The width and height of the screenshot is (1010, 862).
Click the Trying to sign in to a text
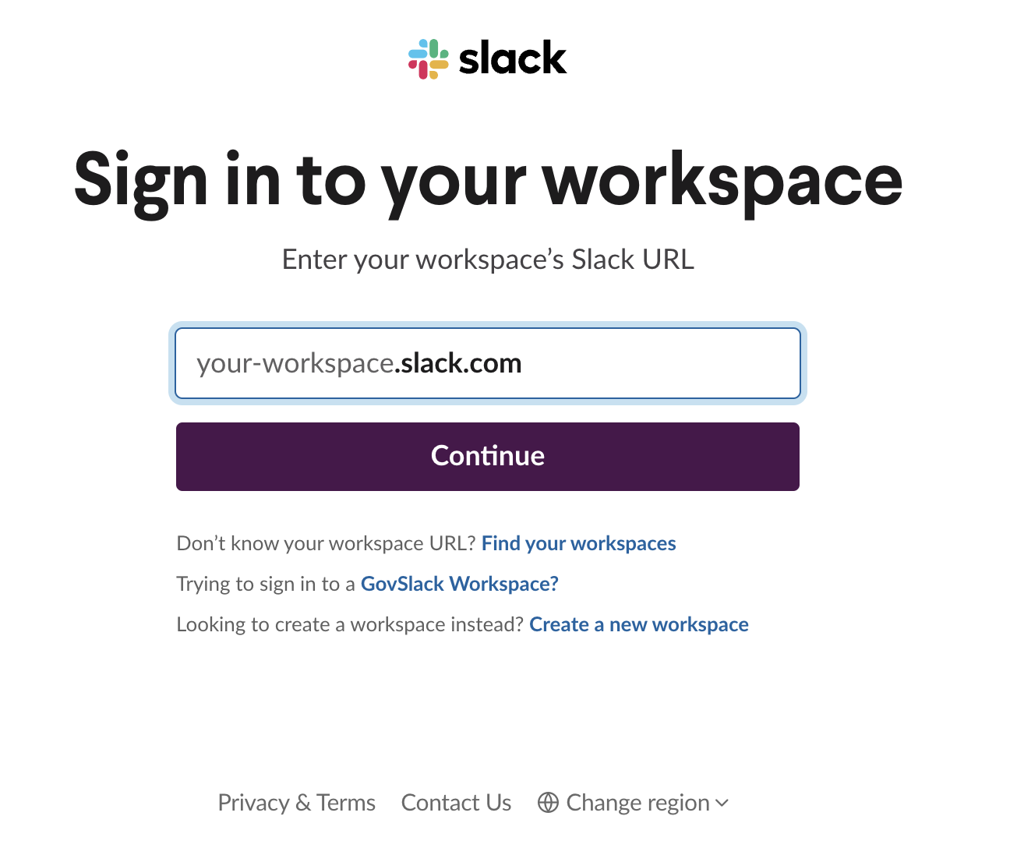266,584
